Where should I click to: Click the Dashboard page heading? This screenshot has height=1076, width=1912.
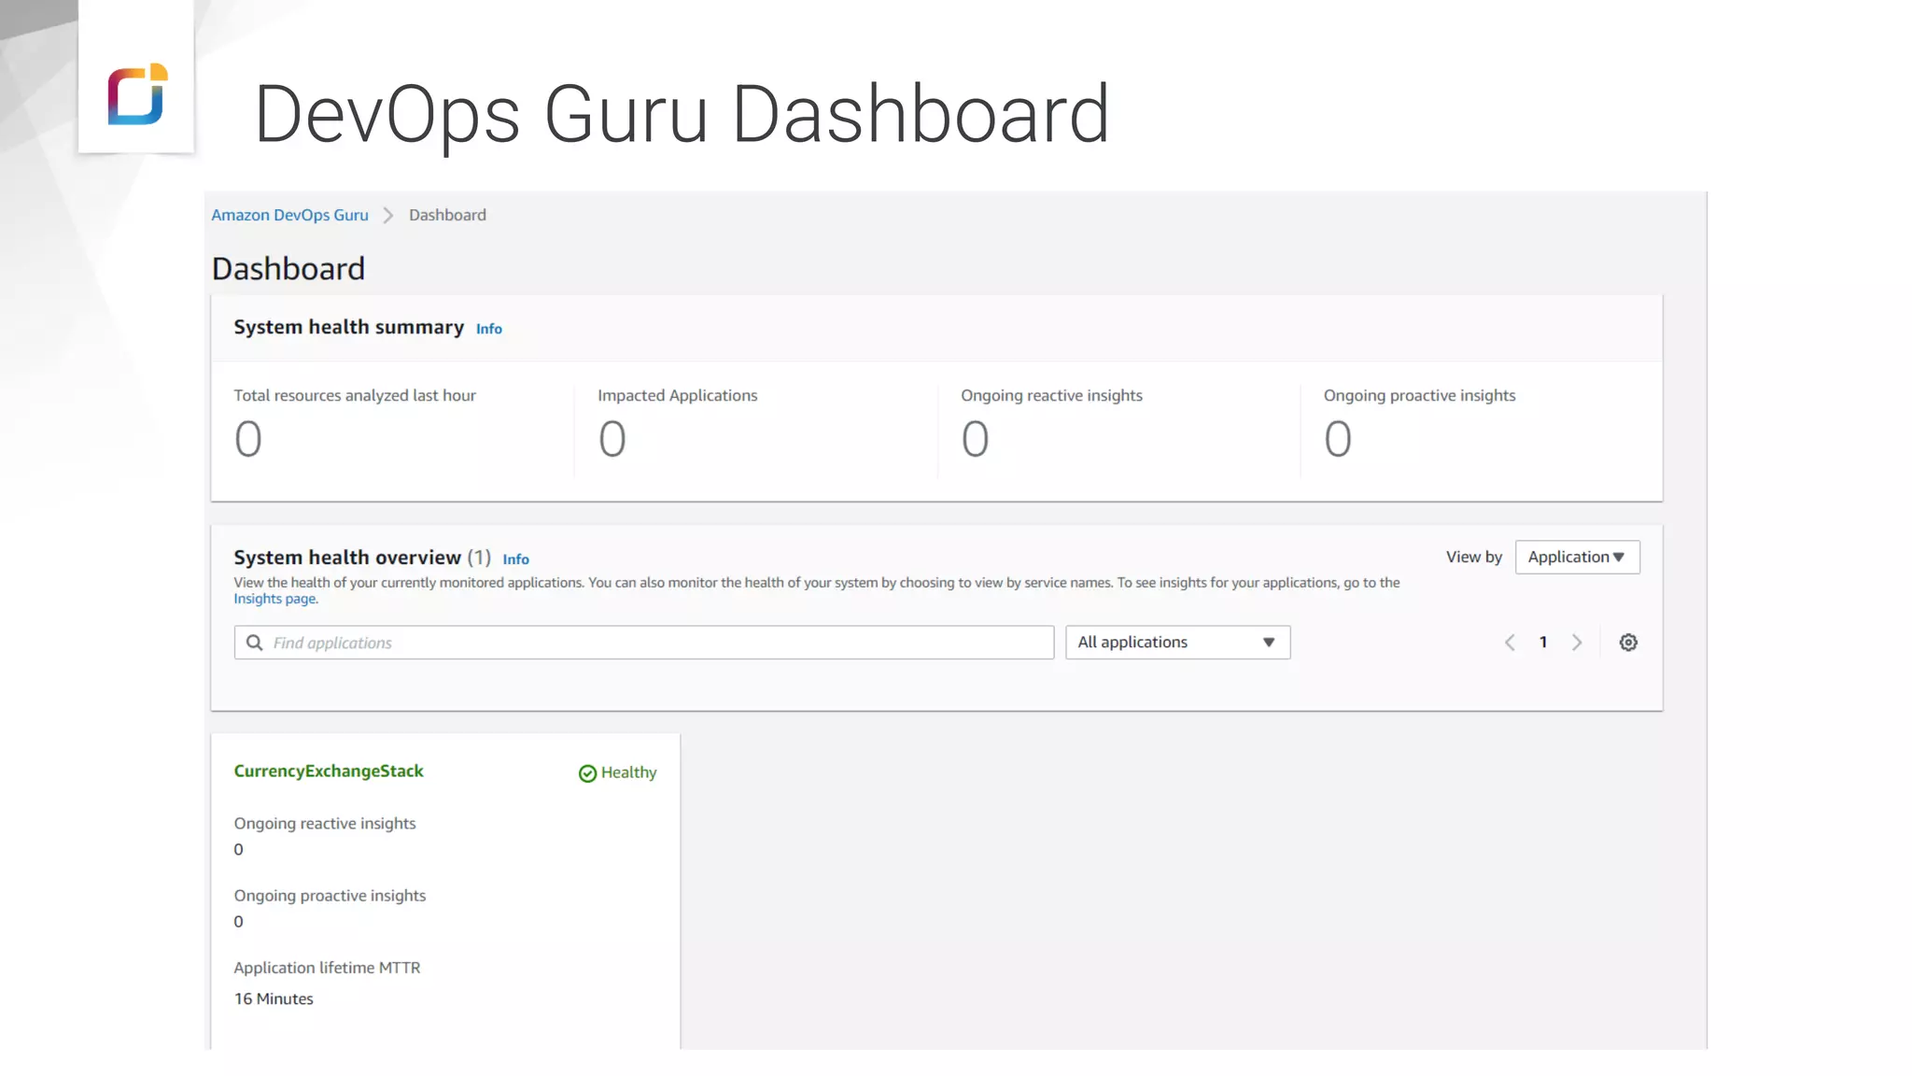288,269
